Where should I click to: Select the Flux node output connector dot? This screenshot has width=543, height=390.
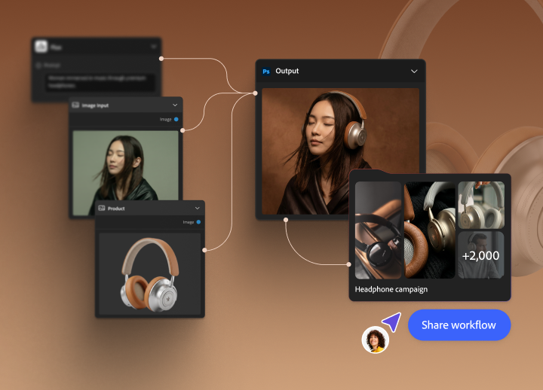pos(161,59)
